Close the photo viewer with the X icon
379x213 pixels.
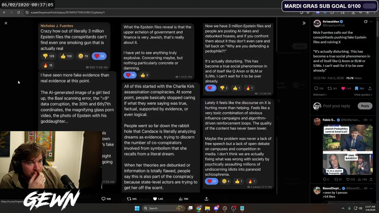click(x=6, y=23)
